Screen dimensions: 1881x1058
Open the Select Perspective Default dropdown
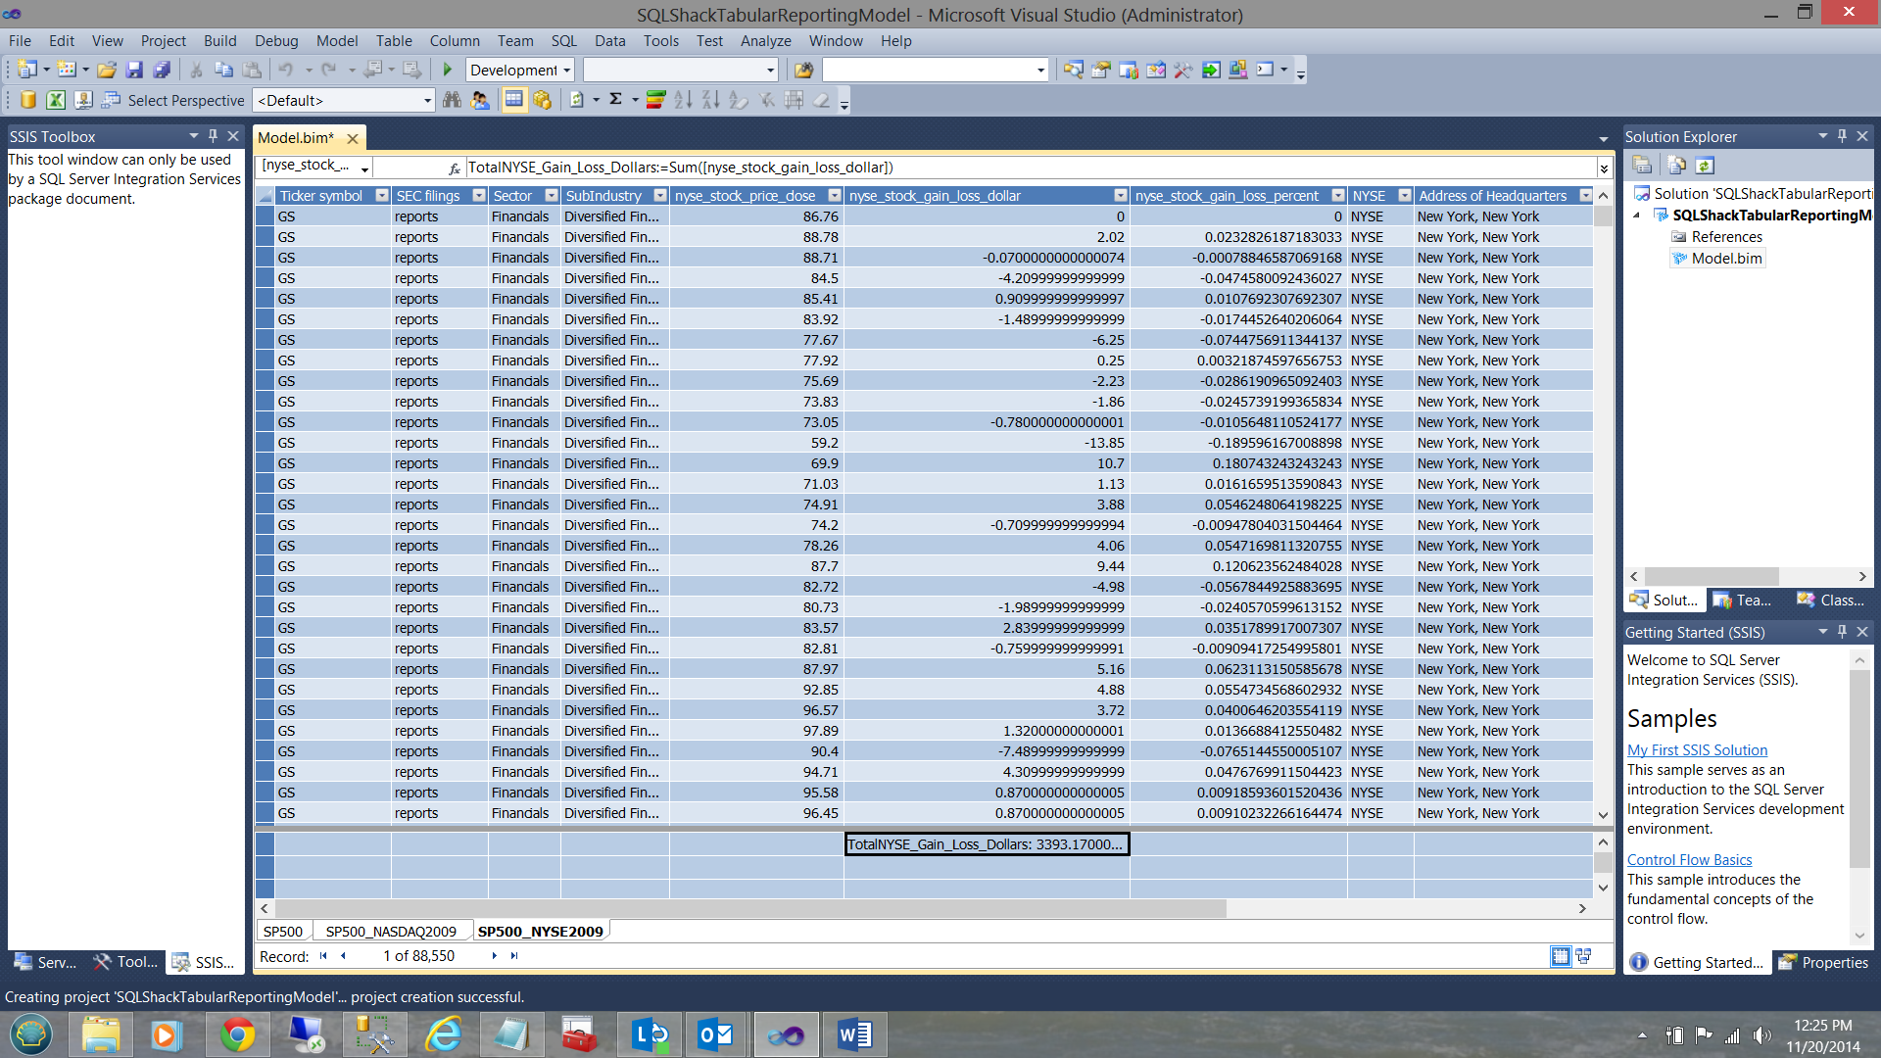pos(427,100)
